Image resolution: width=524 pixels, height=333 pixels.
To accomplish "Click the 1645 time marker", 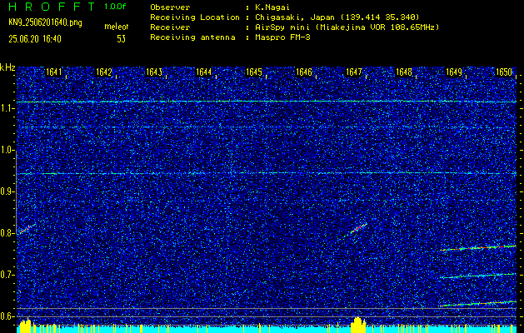I will coord(253,72).
